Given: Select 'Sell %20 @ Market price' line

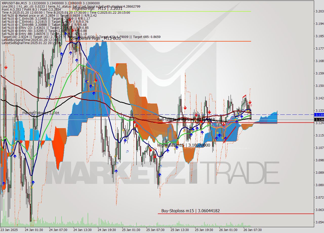Looking at the screenshot, I should [x=49, y=15].
